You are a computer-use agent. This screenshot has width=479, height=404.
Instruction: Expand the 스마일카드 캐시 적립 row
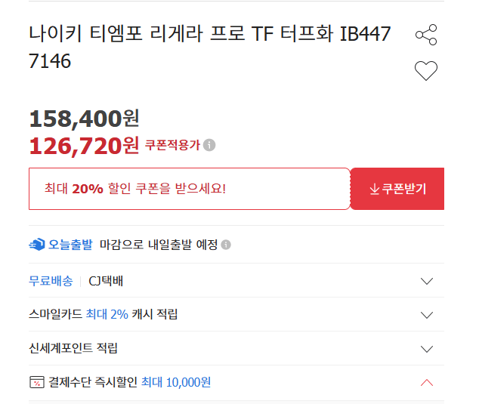coord(426,315)
